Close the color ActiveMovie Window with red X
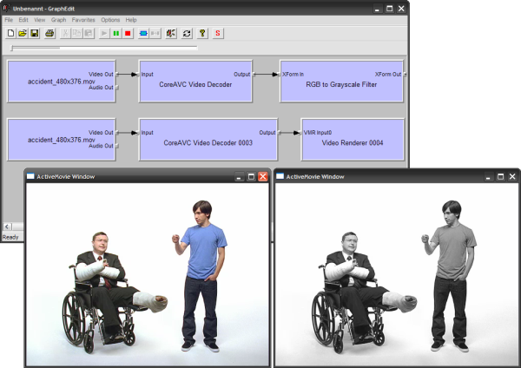Screen dimensions: 521x368 point(263,177)
